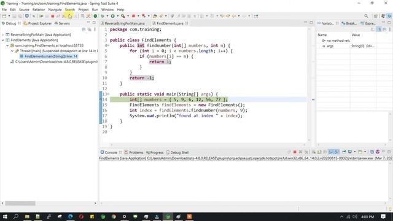Open Windows Start menu
The height and width of the screenshot is (221, 393).
[x=5, y=217]
